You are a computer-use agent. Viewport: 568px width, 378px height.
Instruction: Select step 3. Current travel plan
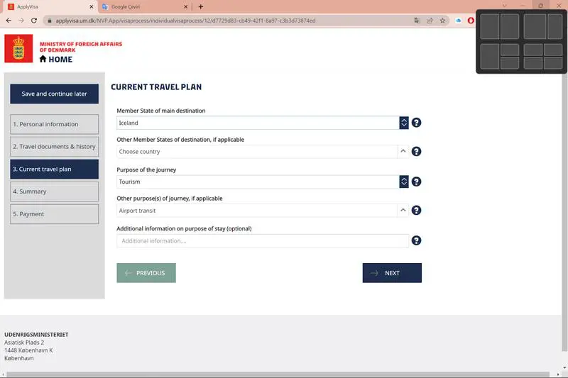coord(55,169)
